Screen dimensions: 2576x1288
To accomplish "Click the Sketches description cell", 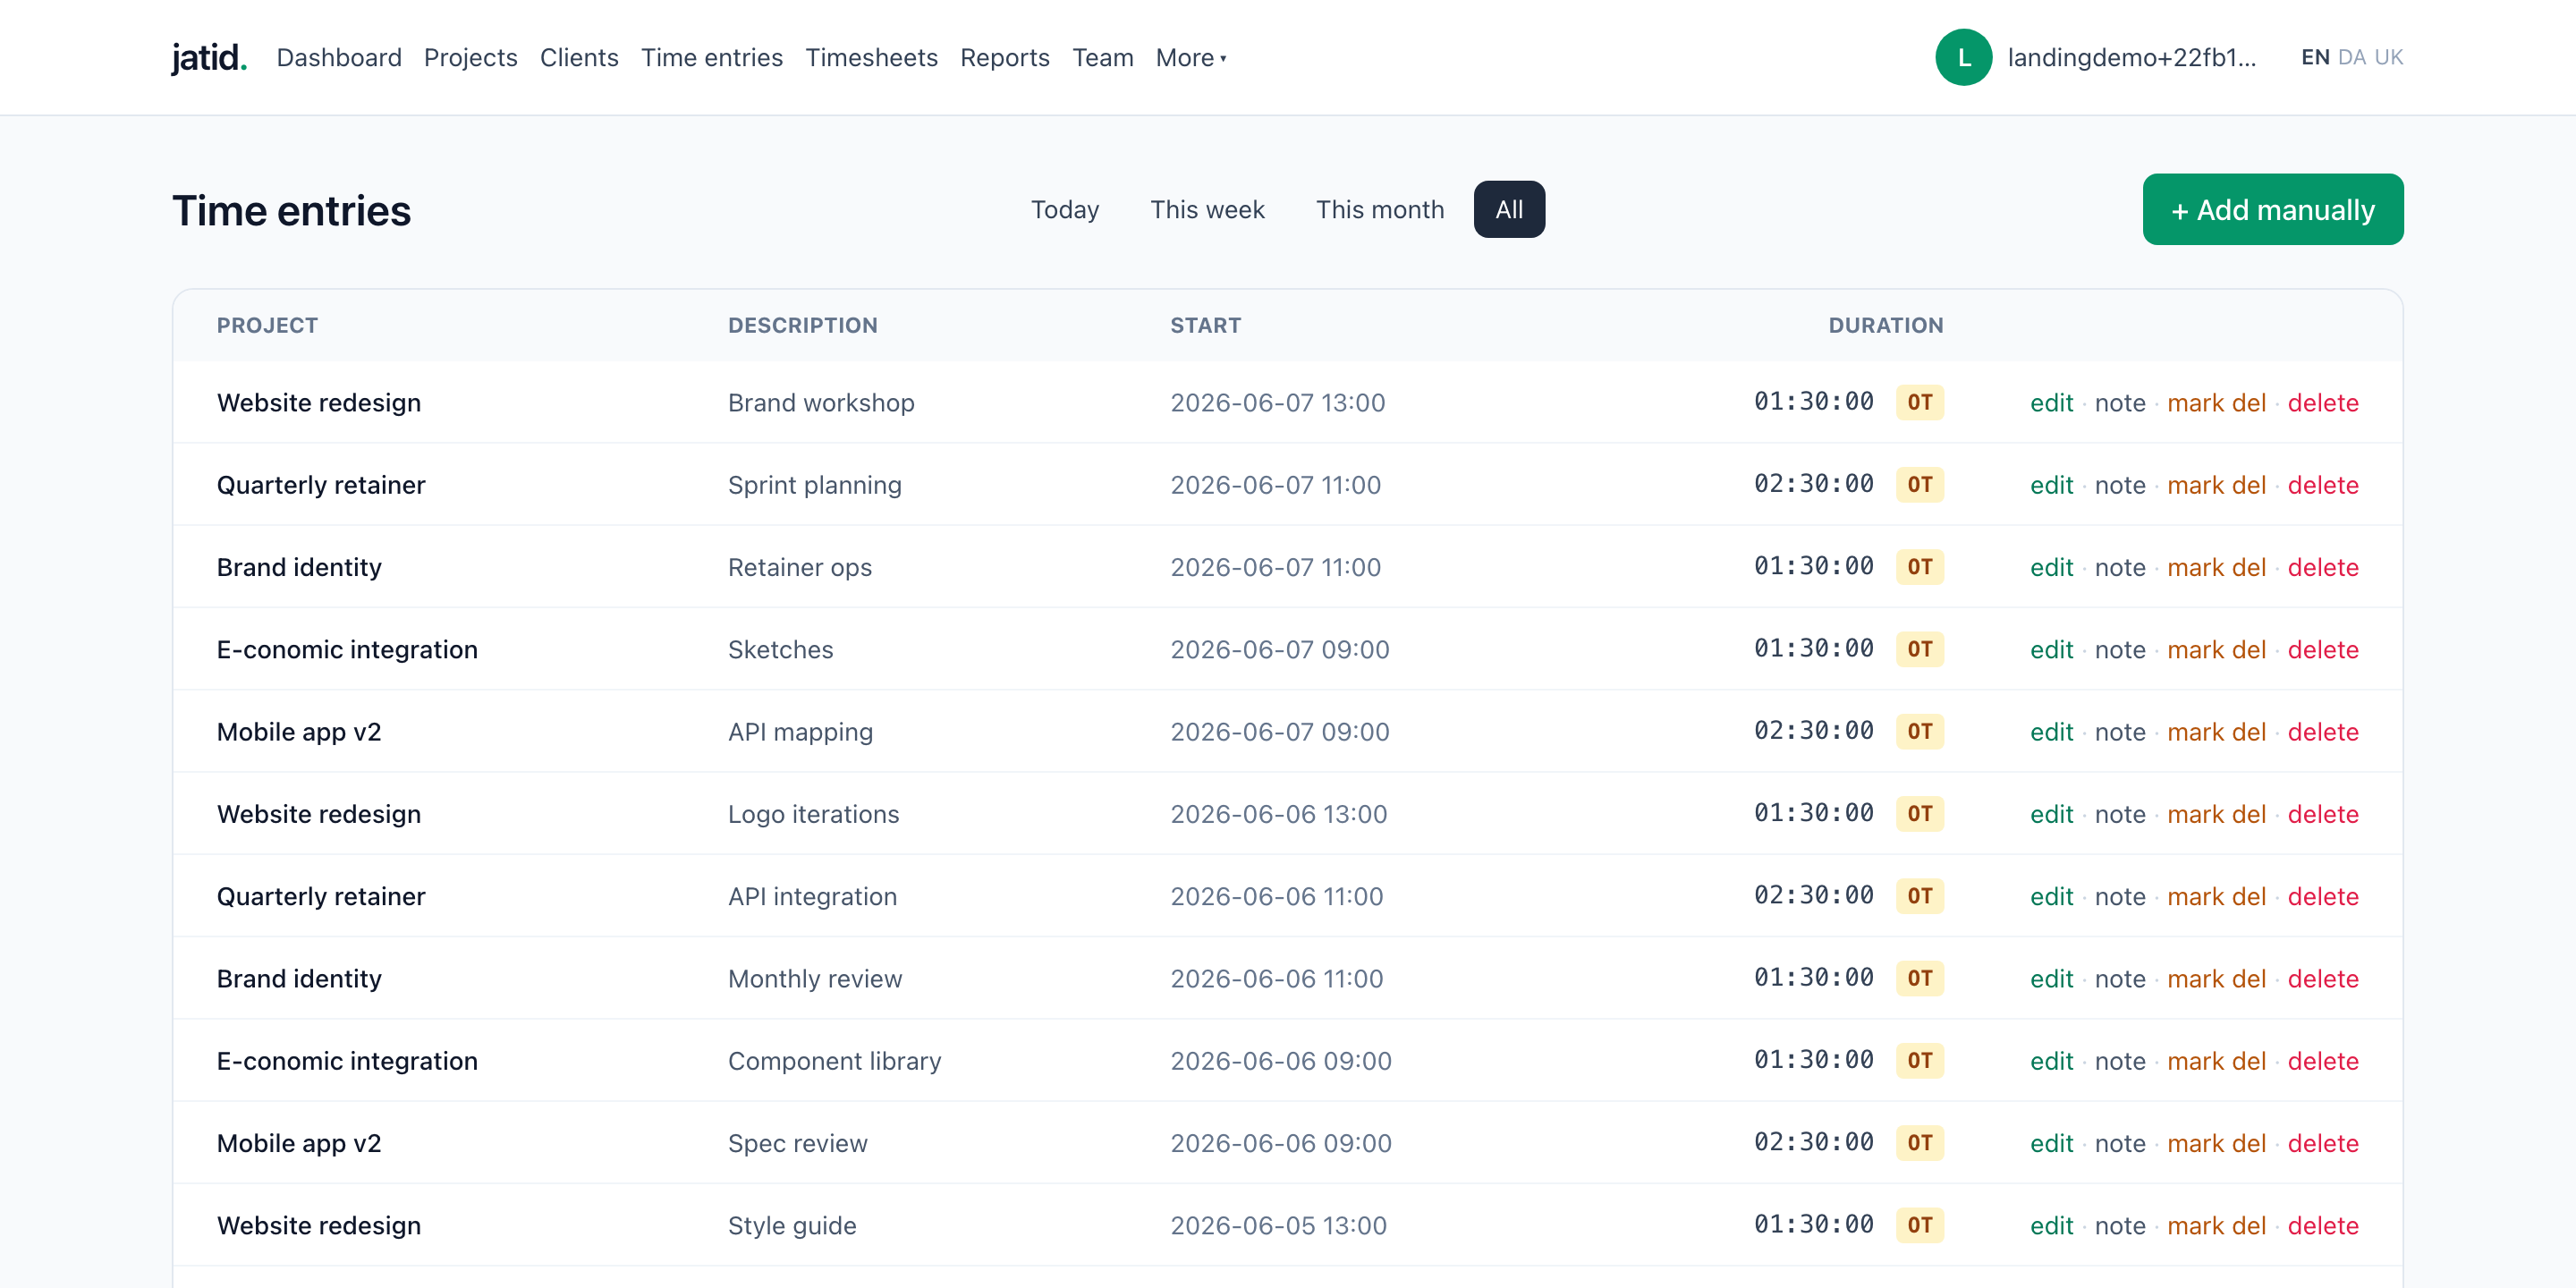I will [780, 649].
